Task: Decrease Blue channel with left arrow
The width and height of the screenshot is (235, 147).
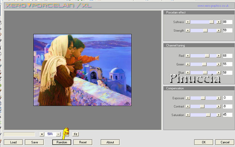Action: (188, 73)
